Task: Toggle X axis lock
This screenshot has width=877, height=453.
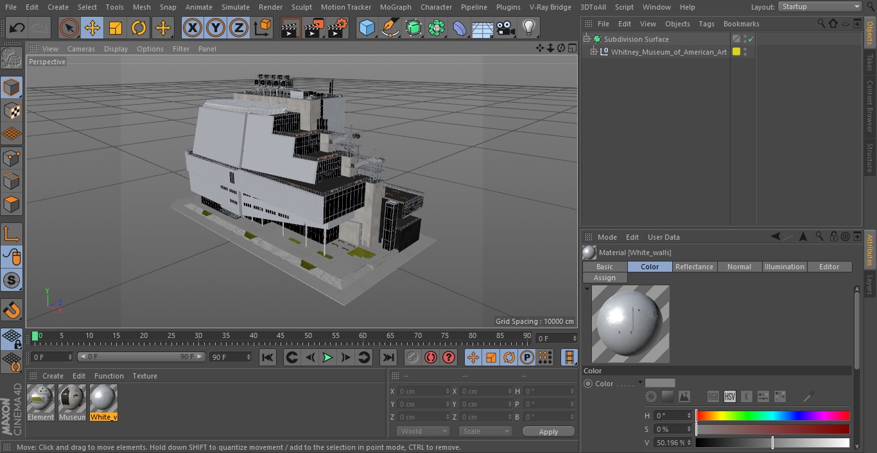Action: coord(192,28)
